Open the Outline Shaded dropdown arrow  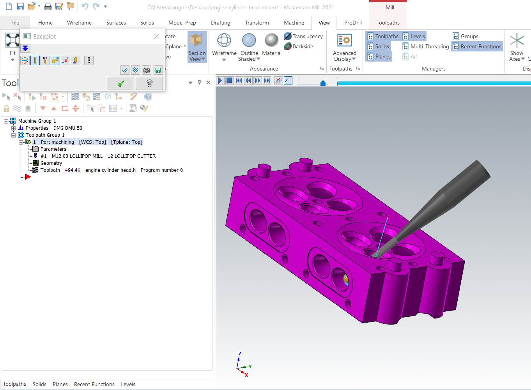point(258,59)
